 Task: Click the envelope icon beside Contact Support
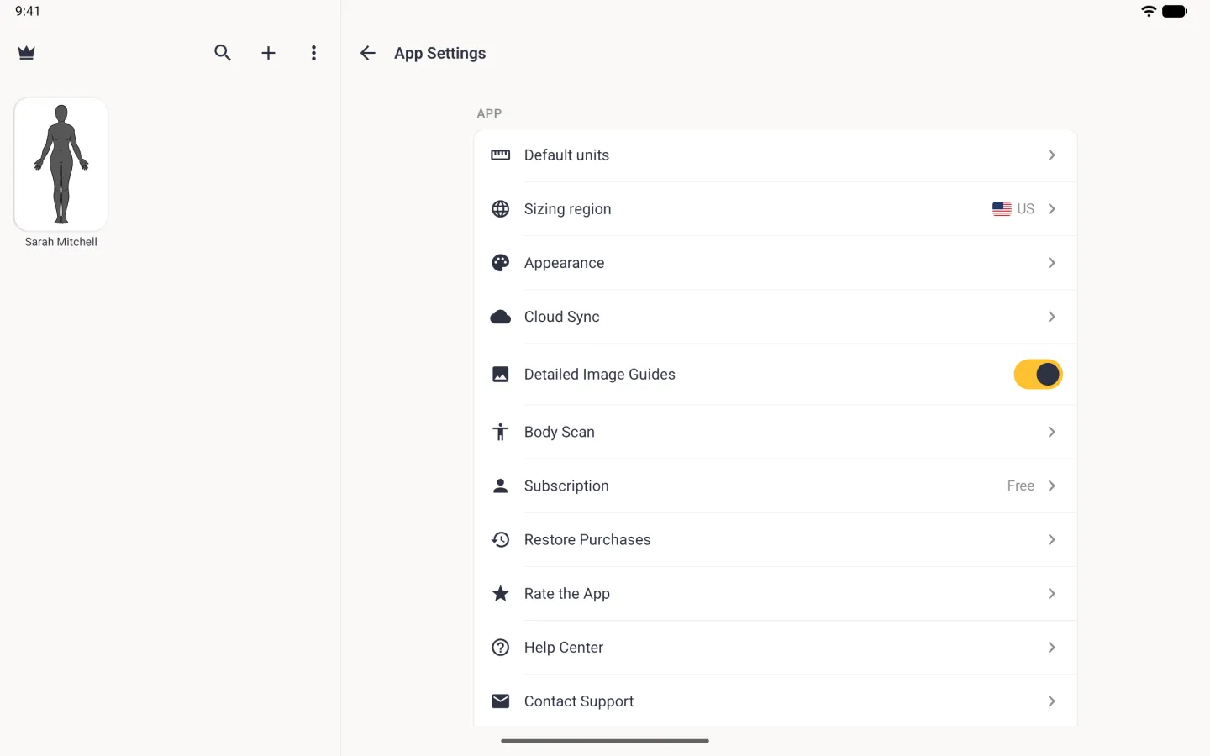500,701
